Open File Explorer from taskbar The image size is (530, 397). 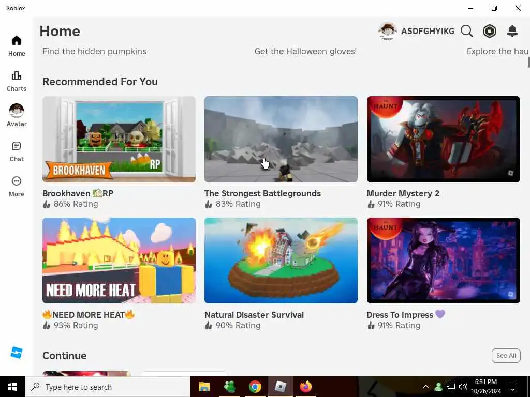(x=204, y=387)
